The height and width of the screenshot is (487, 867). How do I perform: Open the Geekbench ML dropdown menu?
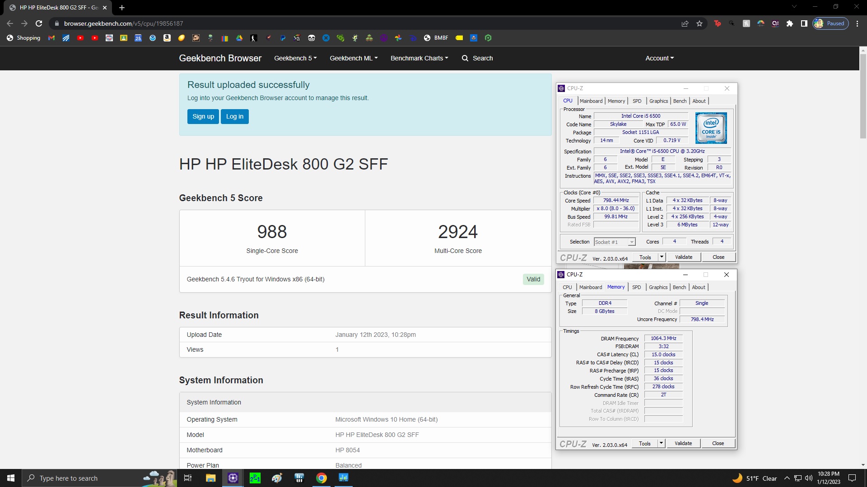pyautogui.click(x=354, y=58)
